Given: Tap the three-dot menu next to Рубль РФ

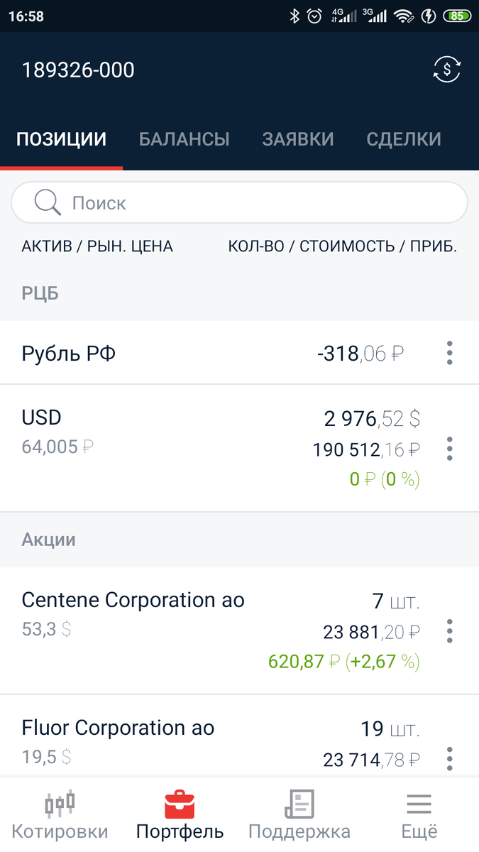Looking at the screenshot, I should tap(449, 353).
